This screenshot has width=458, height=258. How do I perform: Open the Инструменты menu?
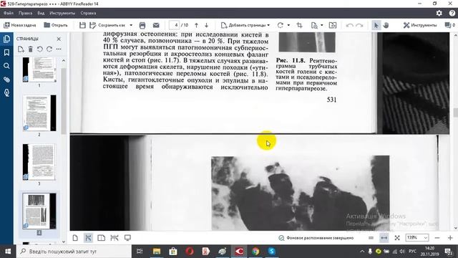tap(62, 13)
